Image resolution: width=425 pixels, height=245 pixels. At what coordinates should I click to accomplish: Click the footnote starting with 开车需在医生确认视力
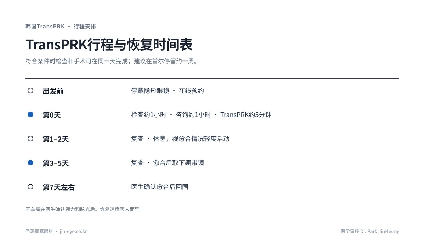[x=84, y=209]
